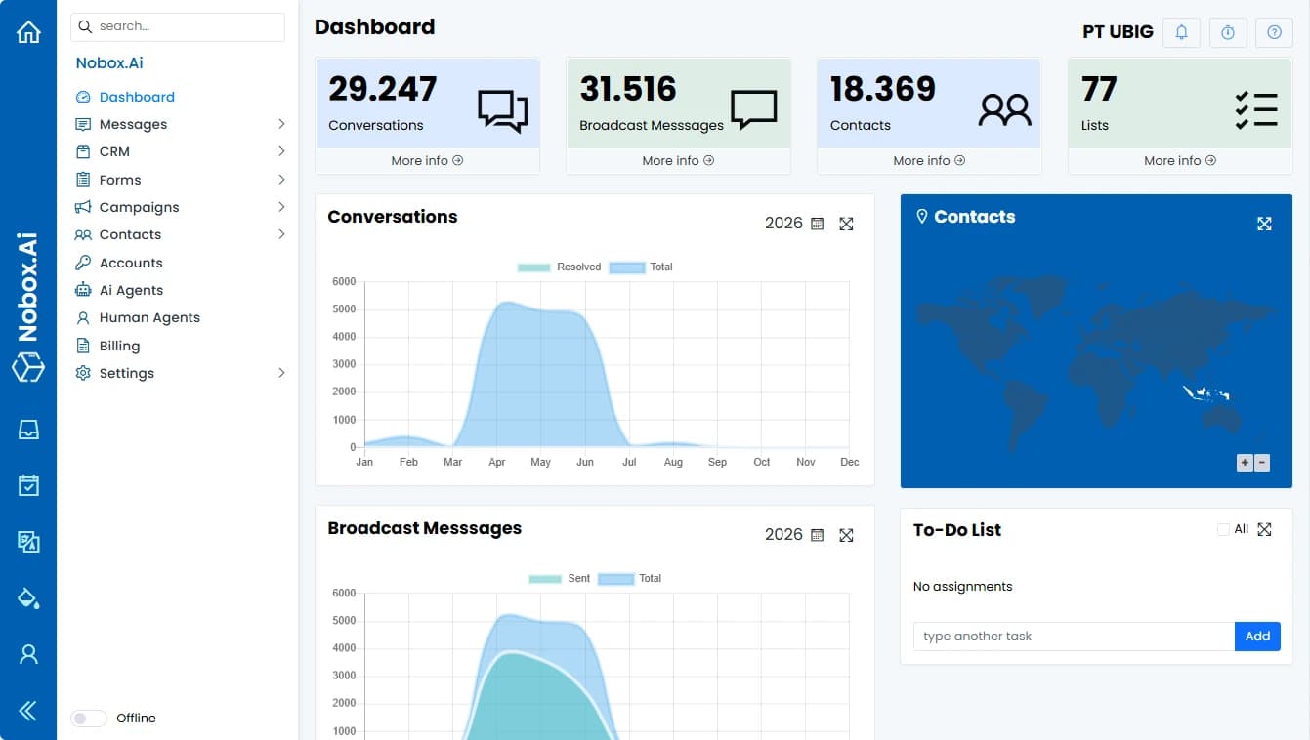This screenshot has height=740, width=1310.
Task: Click Add button for new task
Action: [x=1257, y=637]
